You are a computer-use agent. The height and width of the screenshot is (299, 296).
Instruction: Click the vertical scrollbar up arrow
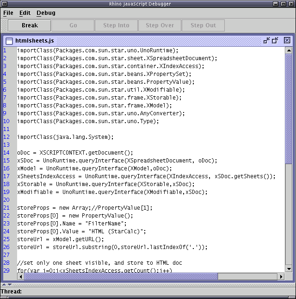pos(289,50)
